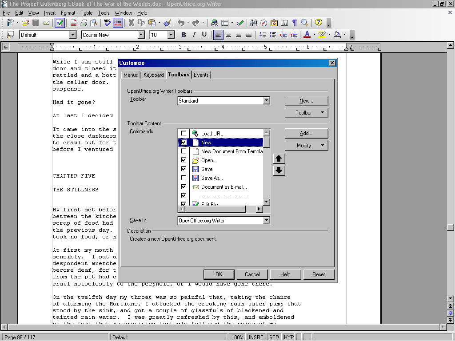This screenshot has width=455, height=341.
Task: Check the Save As... command checkbox
Action: [184, 178]
